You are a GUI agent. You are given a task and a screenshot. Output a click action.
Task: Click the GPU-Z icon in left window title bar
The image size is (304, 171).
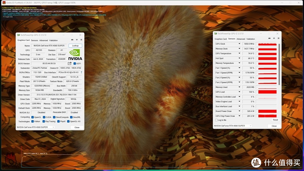click(18, 35)
